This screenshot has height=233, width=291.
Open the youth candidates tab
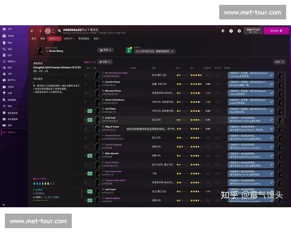pyautogui.click(x=84, y=39)
